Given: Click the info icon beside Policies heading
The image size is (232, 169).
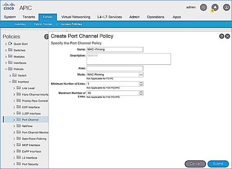Looking at the screenshot, I should 46,36.
